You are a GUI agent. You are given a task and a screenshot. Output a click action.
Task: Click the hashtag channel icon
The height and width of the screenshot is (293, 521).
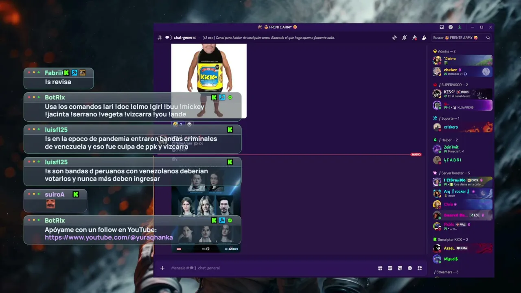tap(160, 37)
